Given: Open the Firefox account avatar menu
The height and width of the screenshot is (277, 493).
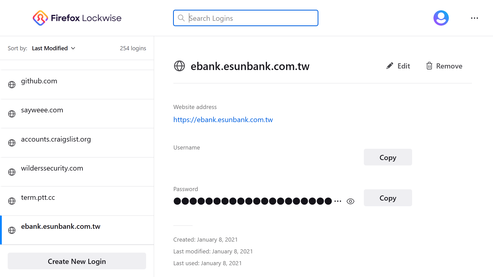Looking at the screenshot, I should [441, 18].
